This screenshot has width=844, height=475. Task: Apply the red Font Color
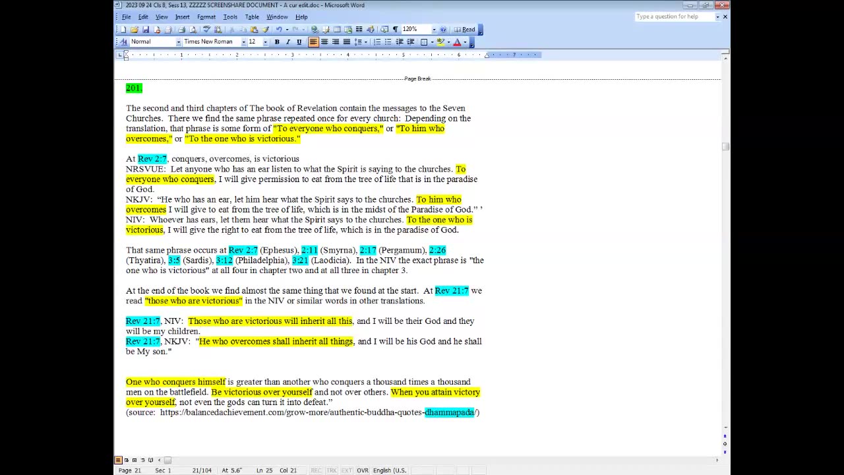click(x=457, y=42)
